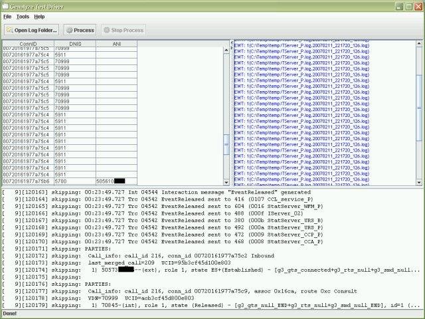Click the Stop Process button

[x=124, y=30]
